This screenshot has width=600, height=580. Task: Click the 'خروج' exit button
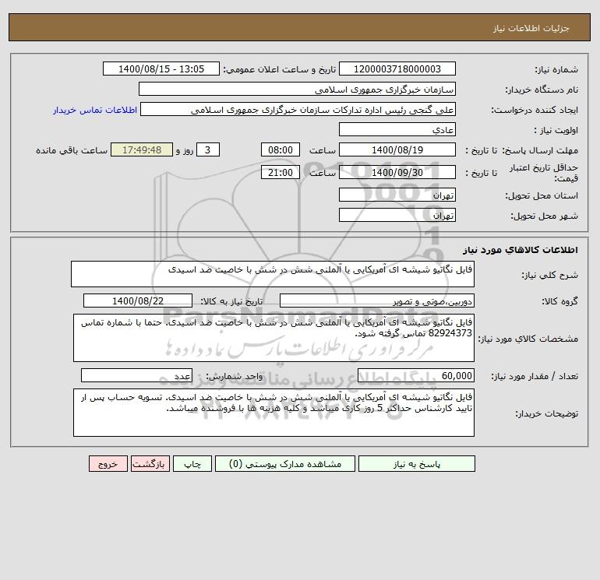point(108,464)
